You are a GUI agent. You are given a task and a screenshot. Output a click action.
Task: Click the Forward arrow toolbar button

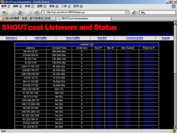coord(12,12)
